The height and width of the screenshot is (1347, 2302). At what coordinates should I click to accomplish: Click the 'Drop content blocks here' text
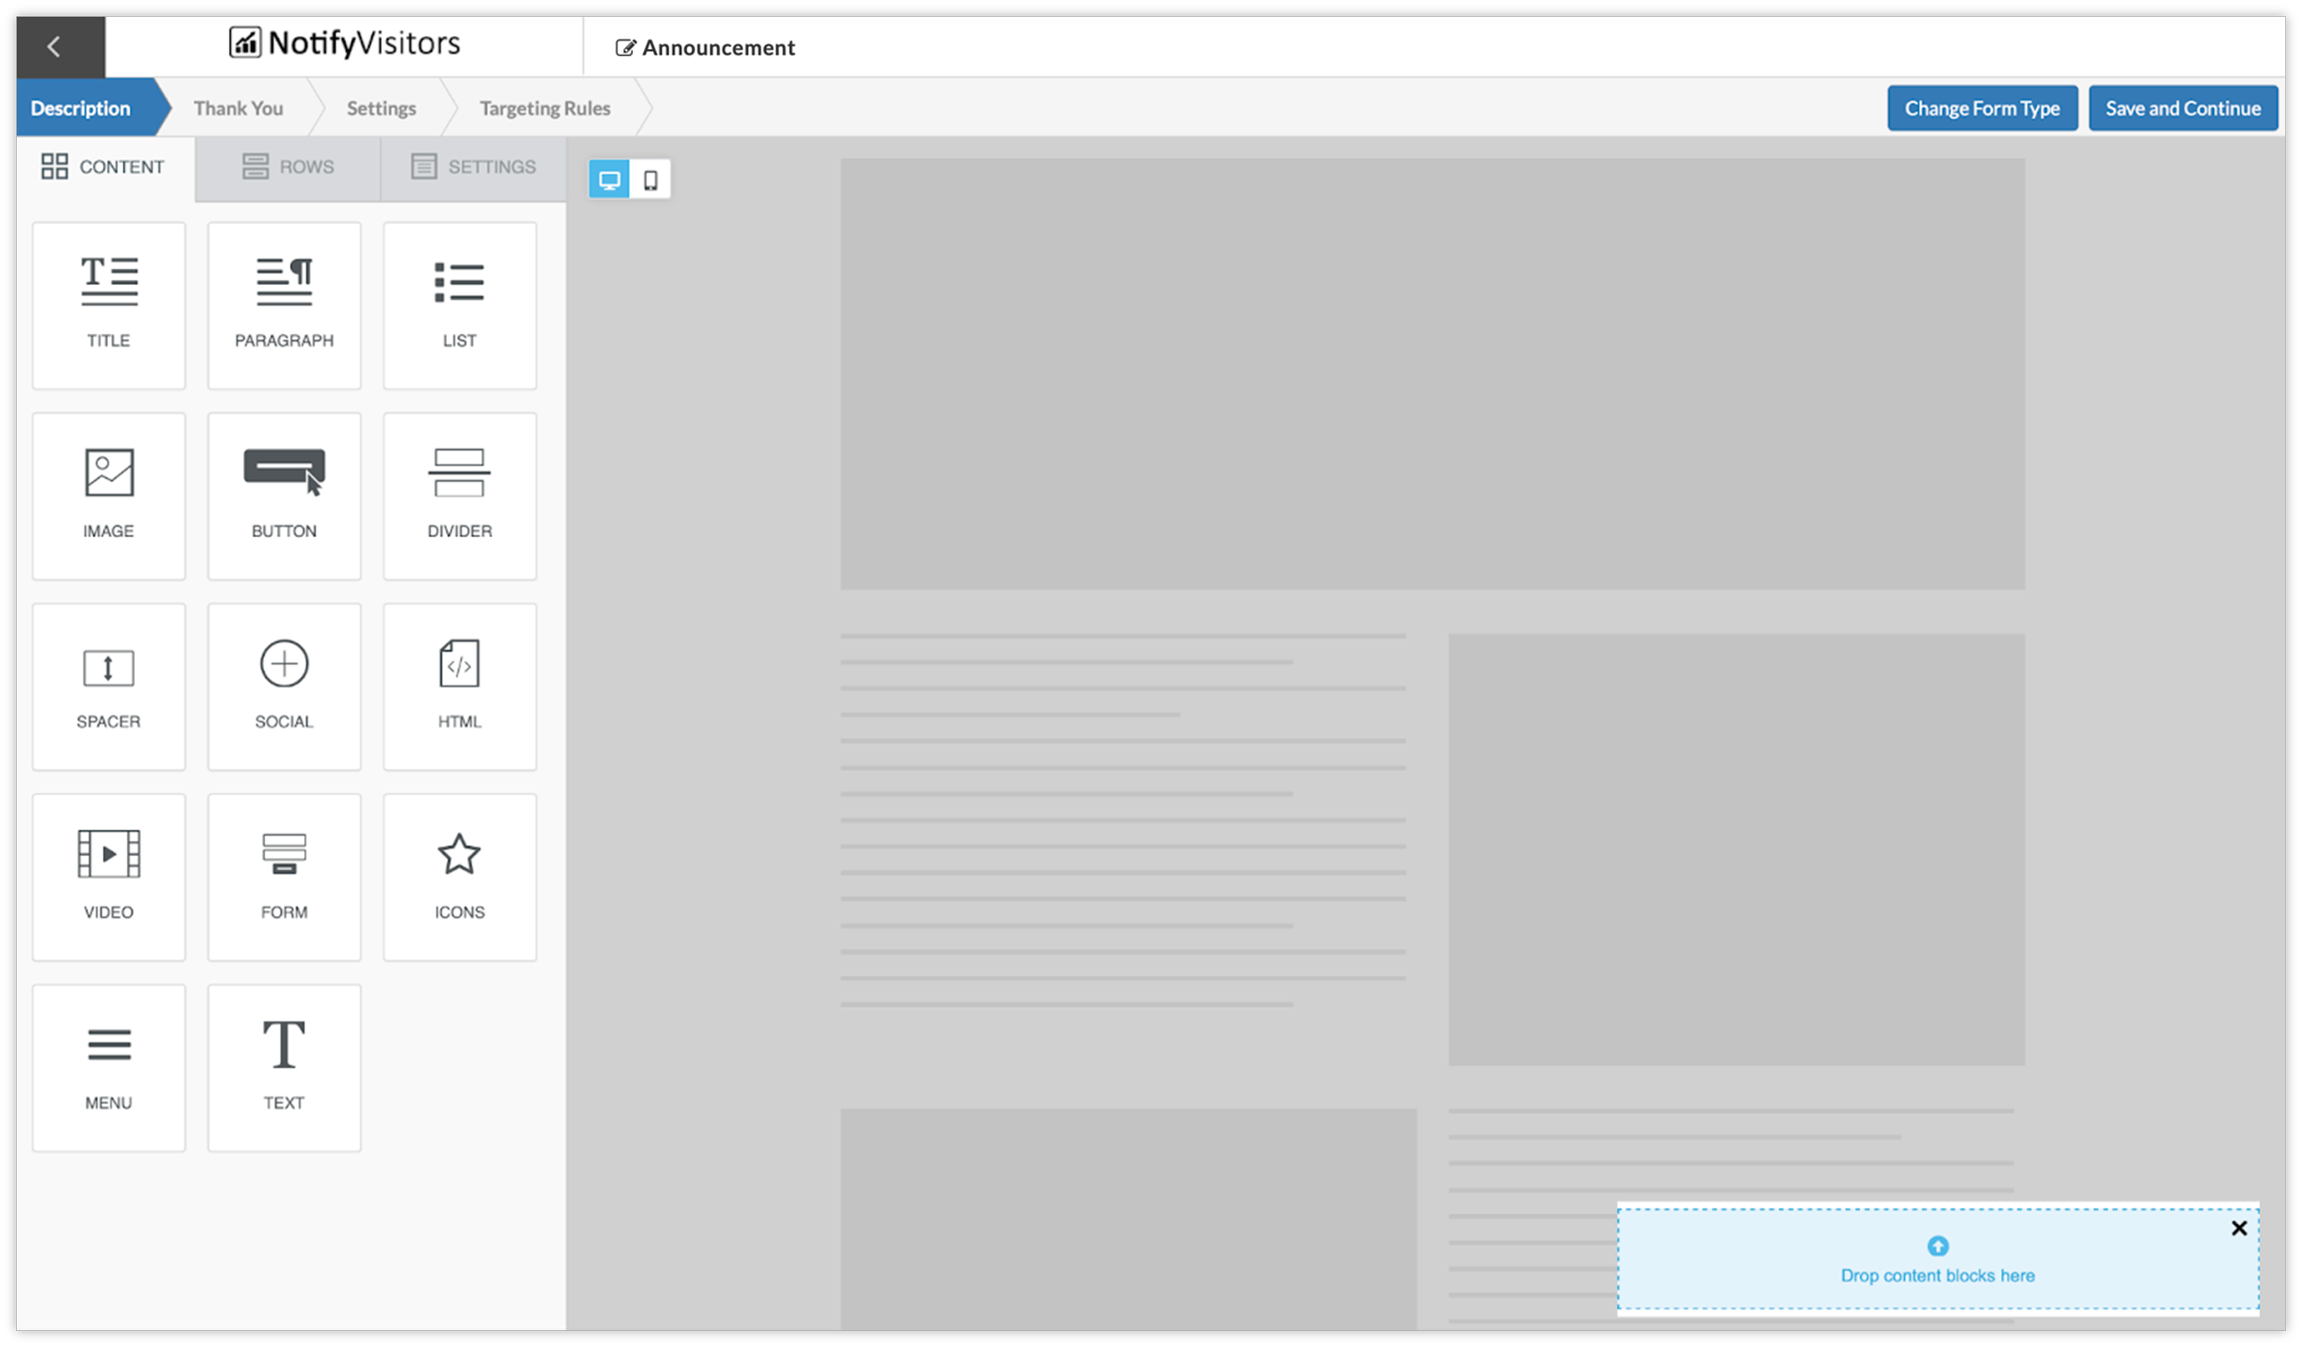click(x=1938, y=1276)
